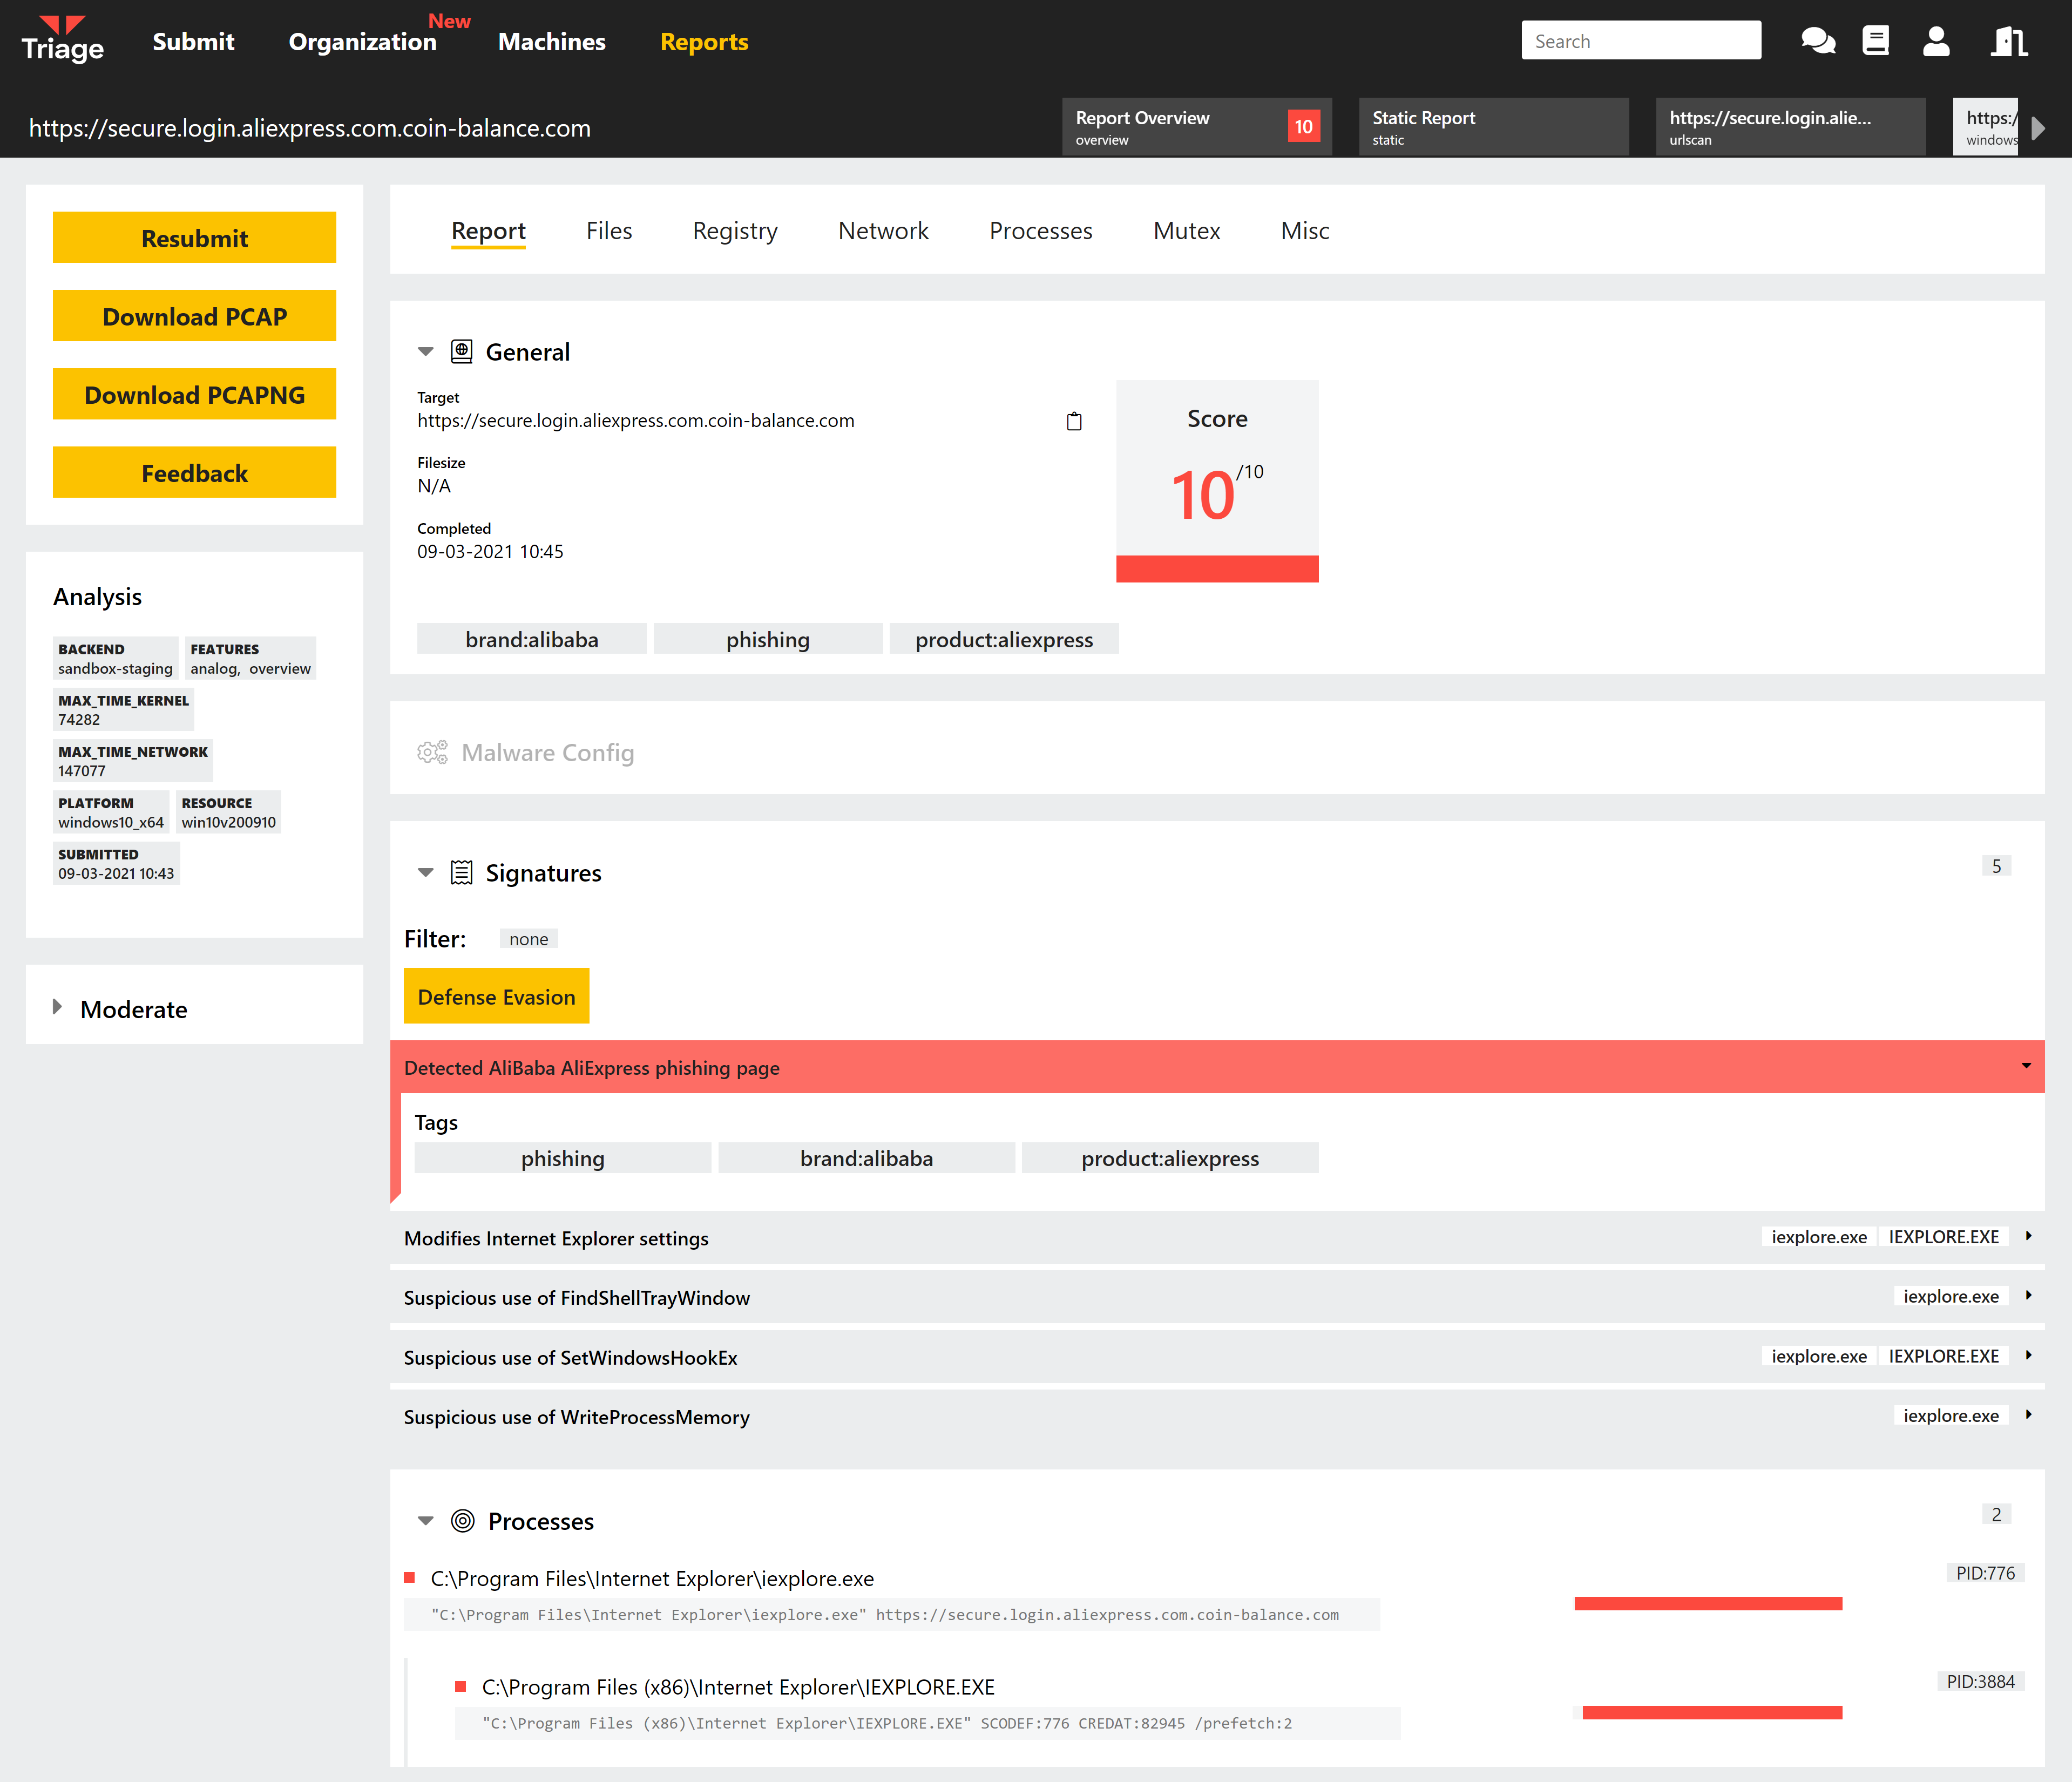The width and height of the screenshot is (2072, 1782).
Task: Expand Suspicious use of FindShellTrayWindow row
Action: (x=2028, y=1295)
